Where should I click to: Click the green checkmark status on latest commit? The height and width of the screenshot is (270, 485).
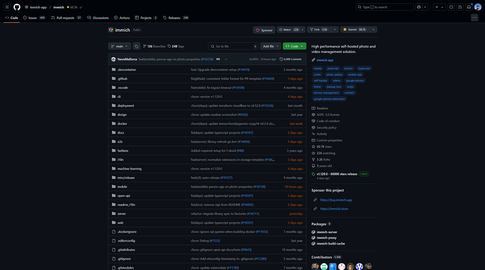click(x=226, y=59)
